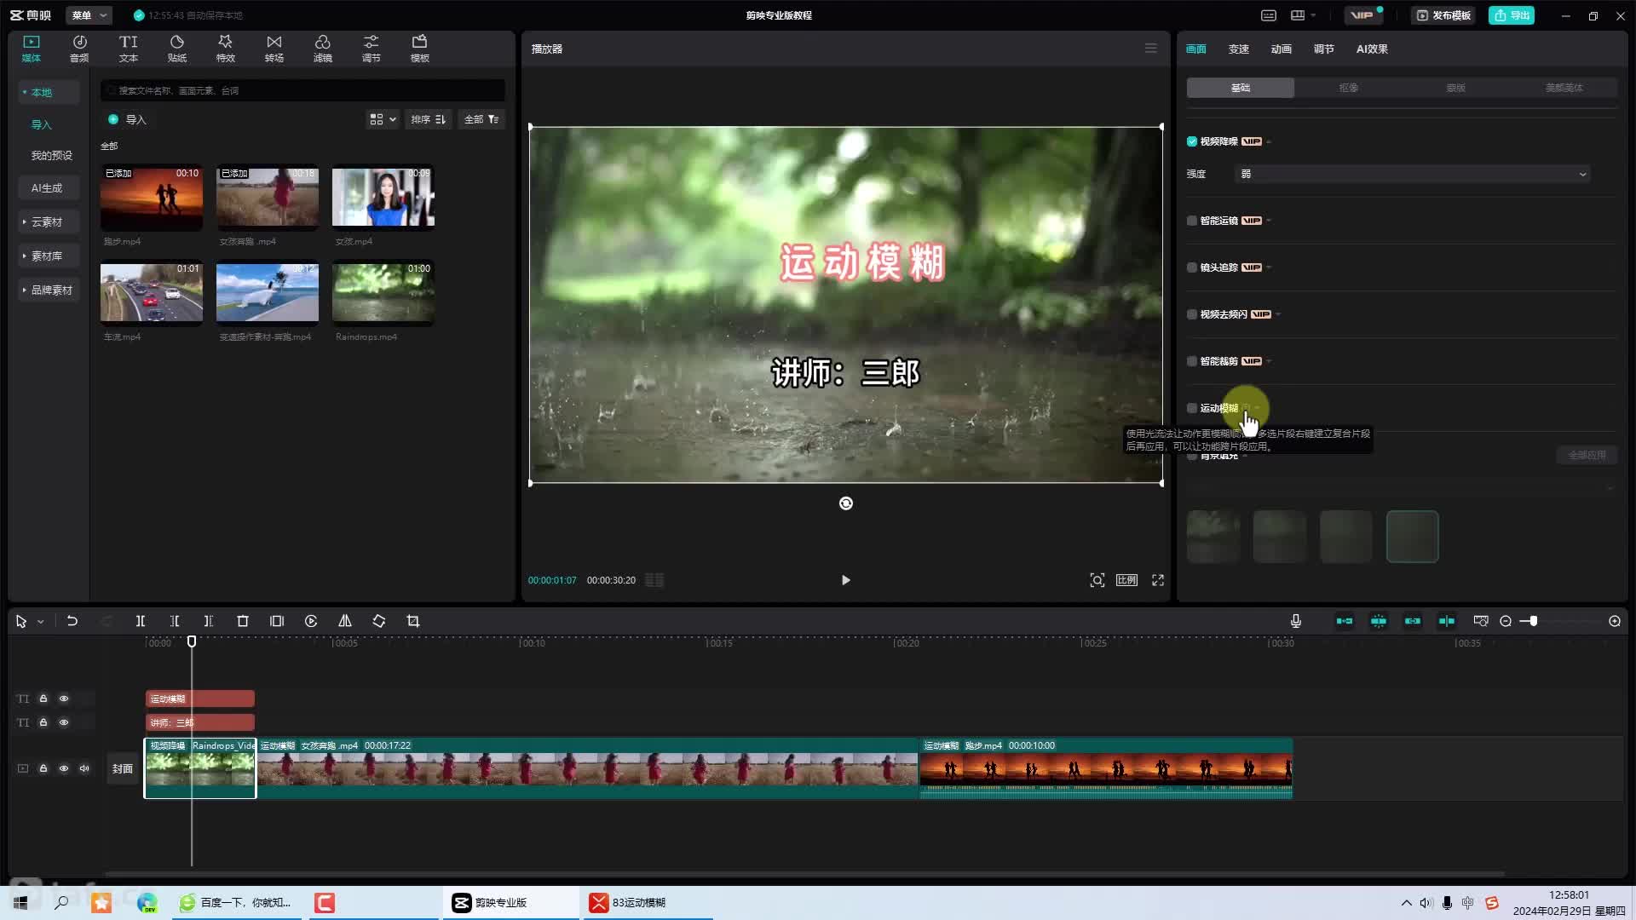Click the 导入 import button in media panel

[128, 119]
